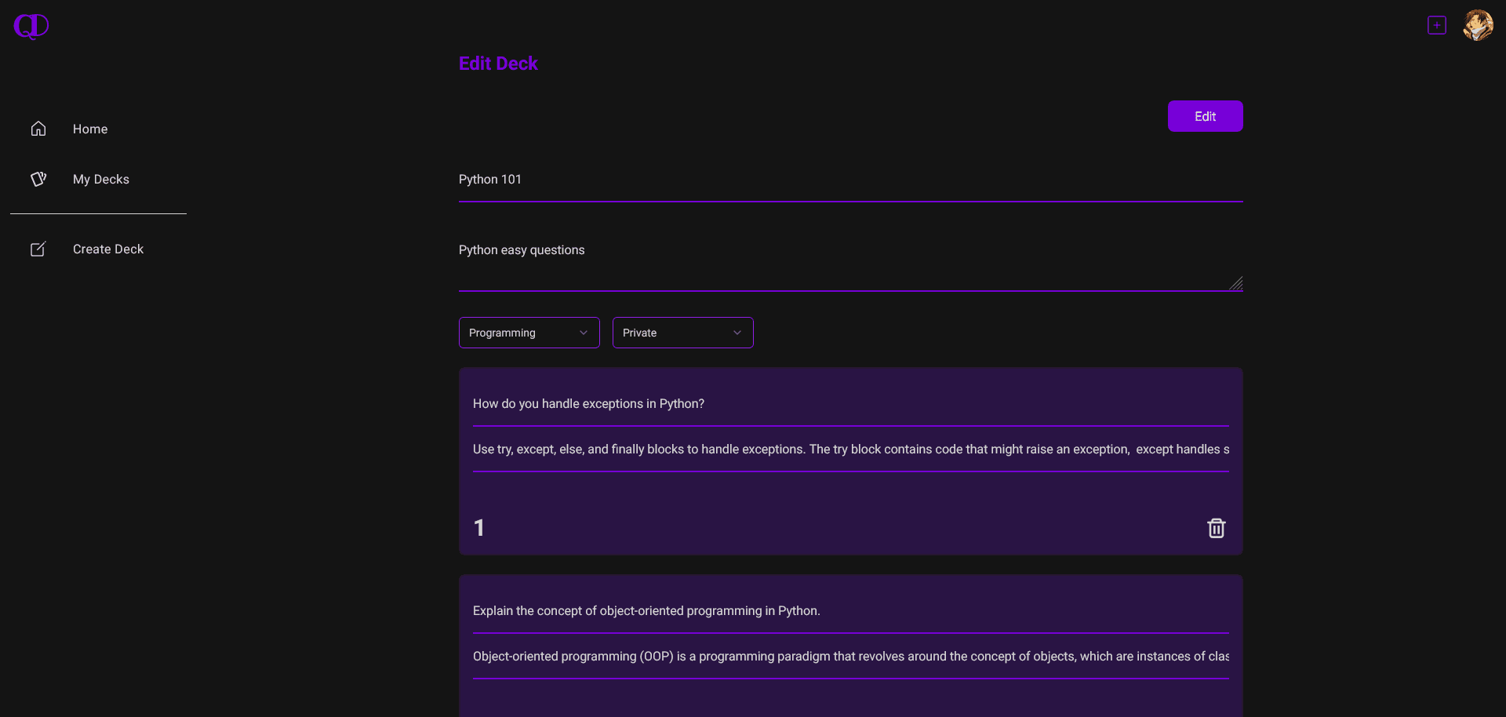
Task: Go to Home in the sidebar
Action: tap(90, 129)
